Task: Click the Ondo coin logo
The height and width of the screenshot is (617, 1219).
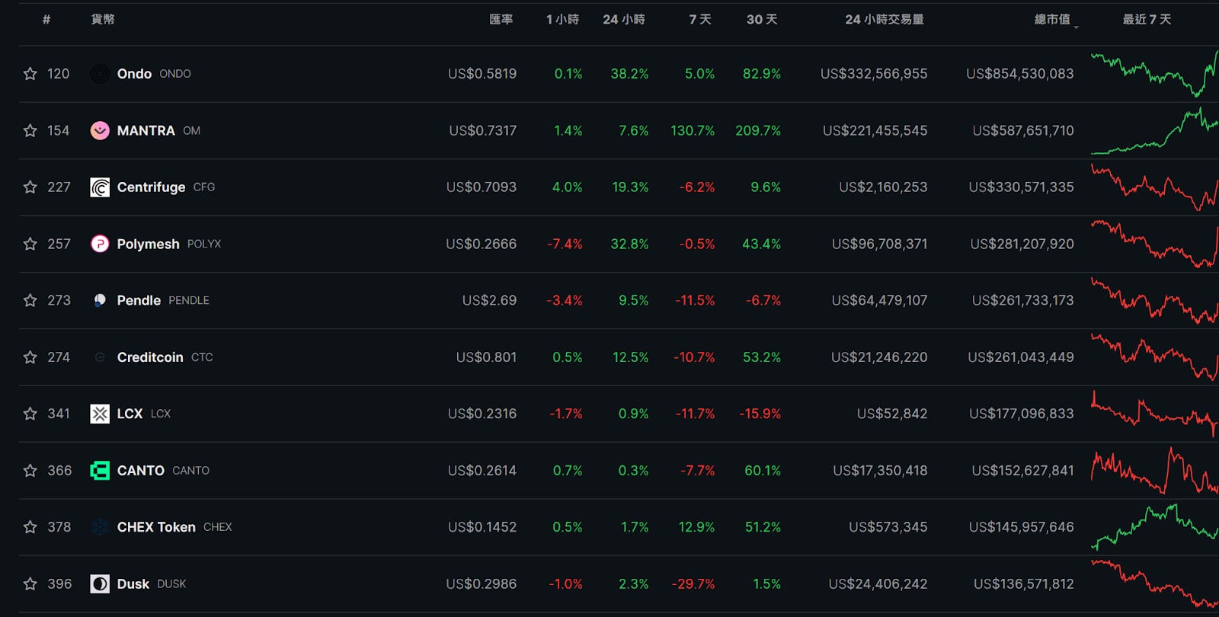Action: click(x=100, y=74)
